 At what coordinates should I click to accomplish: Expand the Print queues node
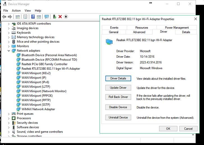(9, 114)
